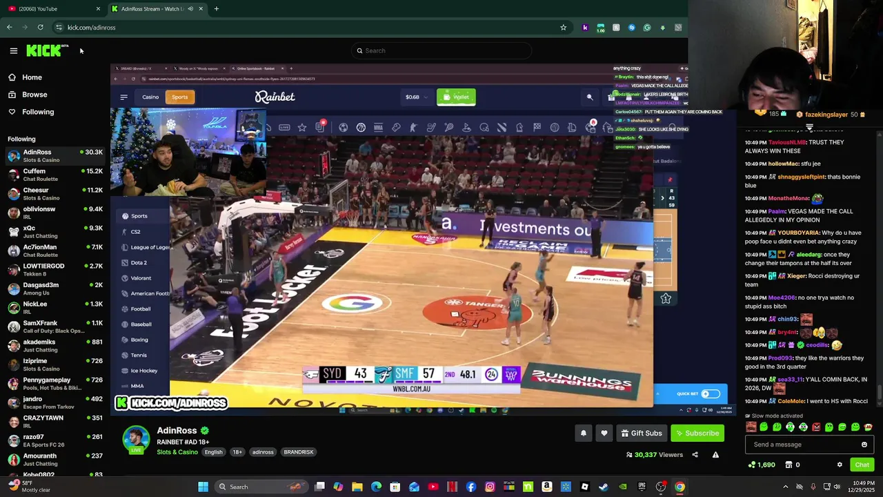883x497 pixels.
Task: Open Iziprime channel in Following list
Action: pyautogui.click(x=55, y=364)
